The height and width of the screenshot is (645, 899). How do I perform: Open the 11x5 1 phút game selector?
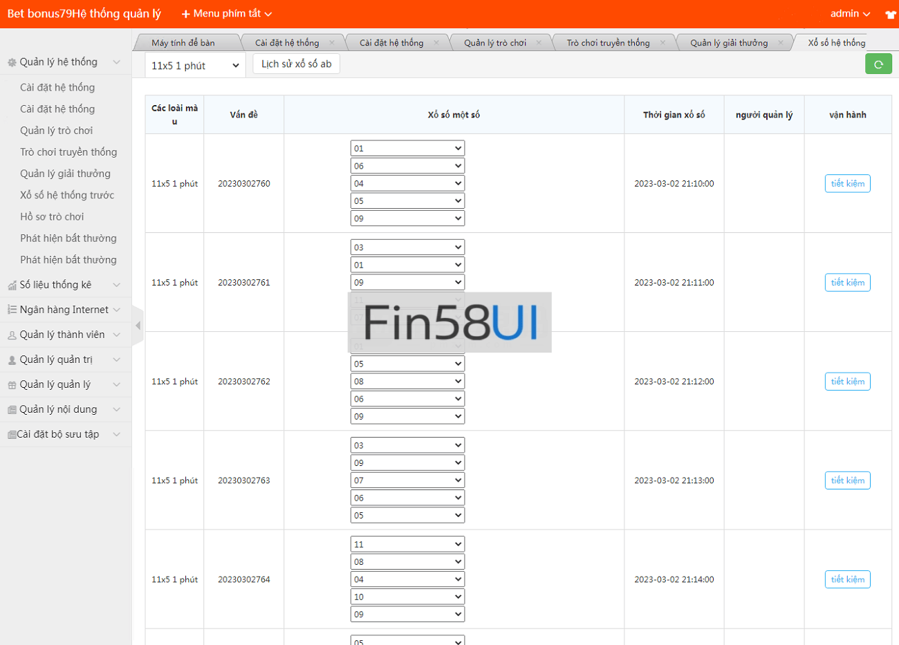coord(195,66)
